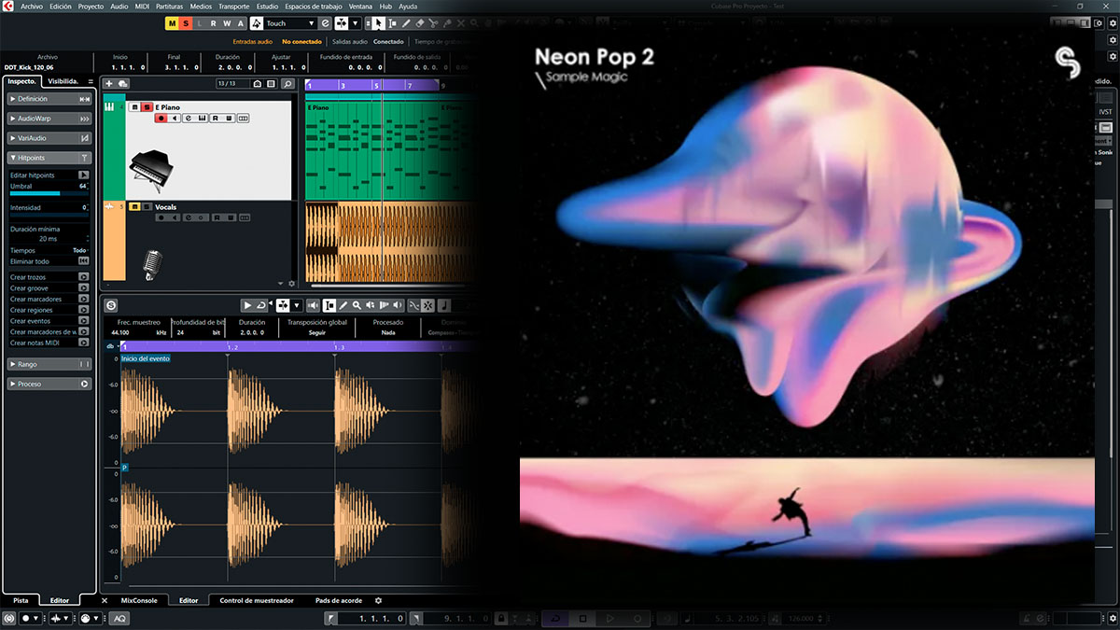Click the Duración mínima 20 ms field
The width and height of the screenshot is (1120, 630).
pos(49,239)
